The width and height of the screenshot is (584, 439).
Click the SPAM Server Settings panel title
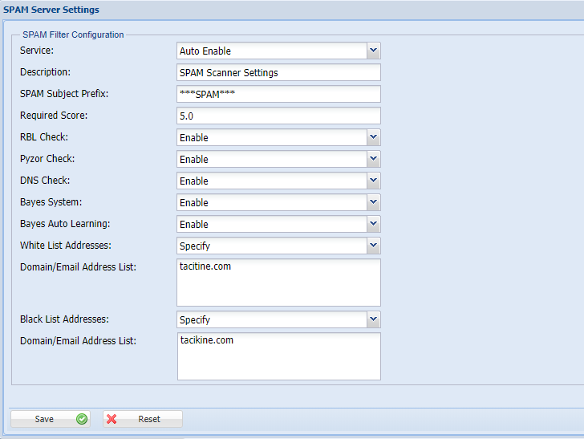pyautogui.click(x=51, y=10)
